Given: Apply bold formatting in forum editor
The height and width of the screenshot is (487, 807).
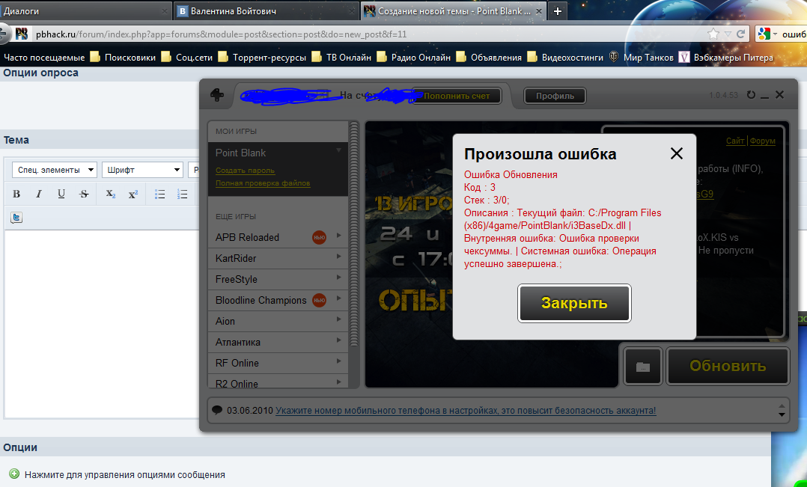Looking at the screenshot, I should (x=16, y=194).
